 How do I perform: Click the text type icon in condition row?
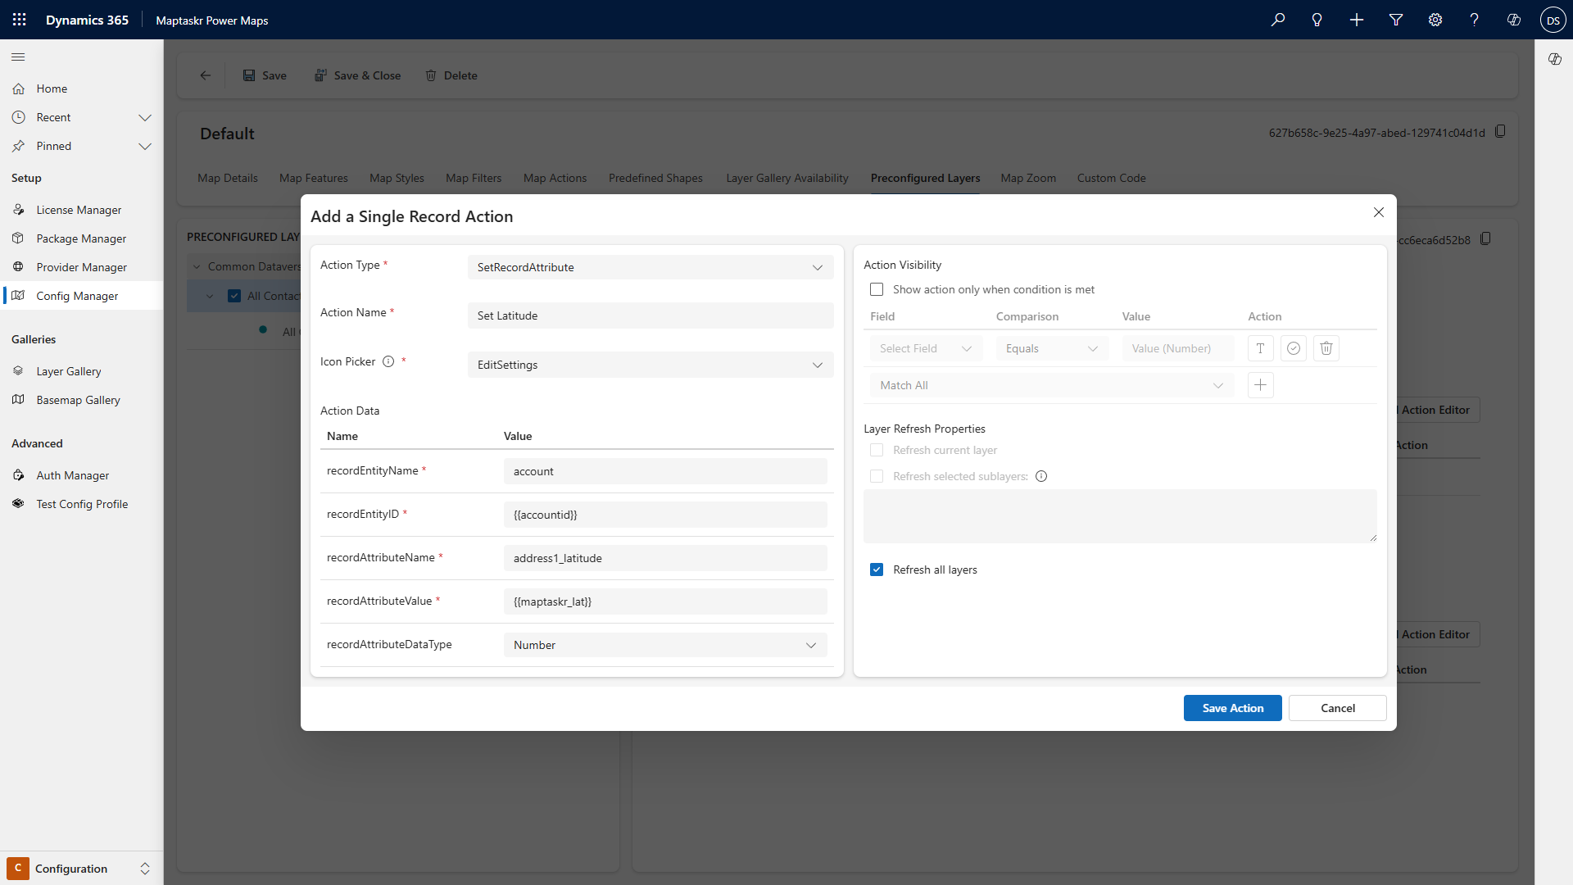(x=1260, y=348)
